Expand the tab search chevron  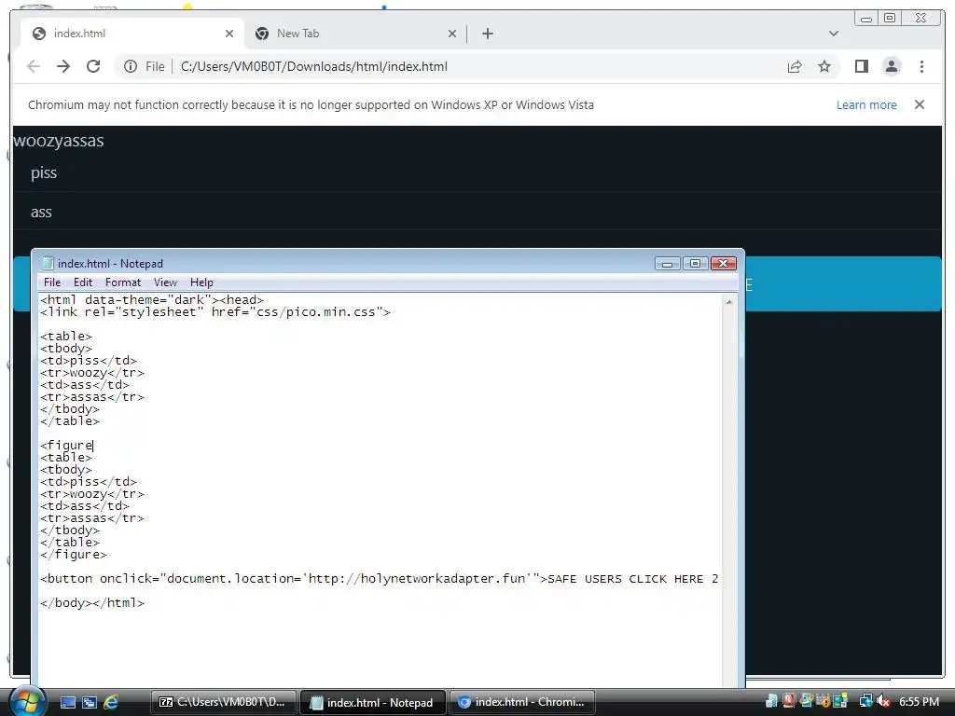coord(833,34)
